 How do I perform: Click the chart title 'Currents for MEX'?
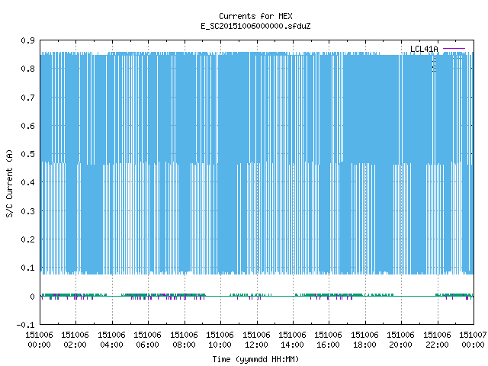pyautogui.click(x=255, y=16)
